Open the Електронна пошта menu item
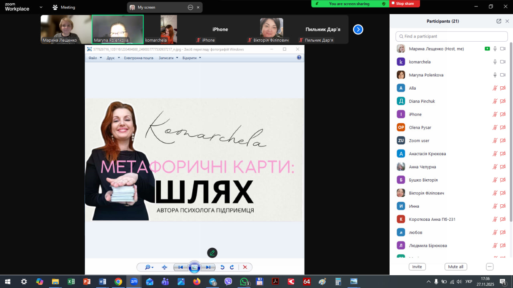Image resolution: width=513 pixels, height=288 pixels. point(138,58)
